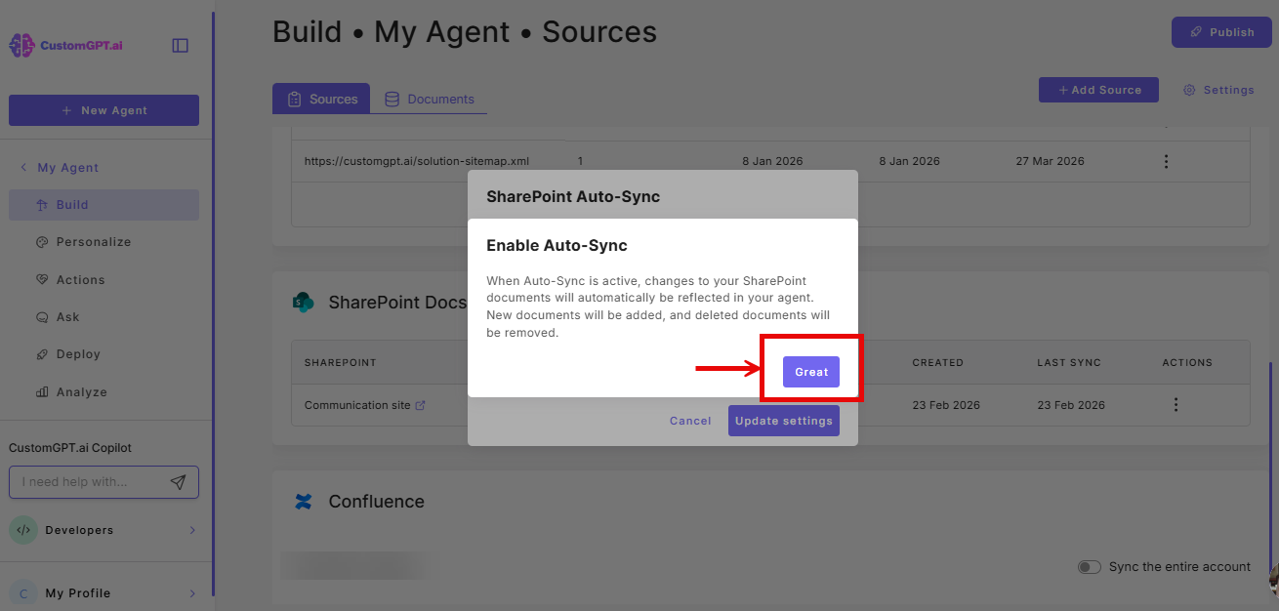This screenshot has height=611, width=1279.
Task: Go back using the My Agent chevron
Action: point(22,167)
